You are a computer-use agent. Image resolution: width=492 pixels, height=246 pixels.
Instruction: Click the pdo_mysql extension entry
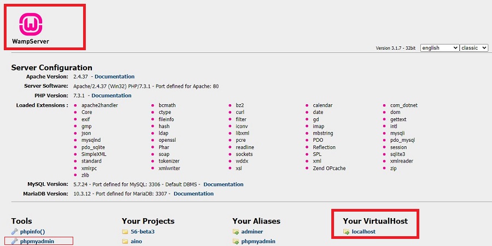pyautogui.click(x=402, y=140)
